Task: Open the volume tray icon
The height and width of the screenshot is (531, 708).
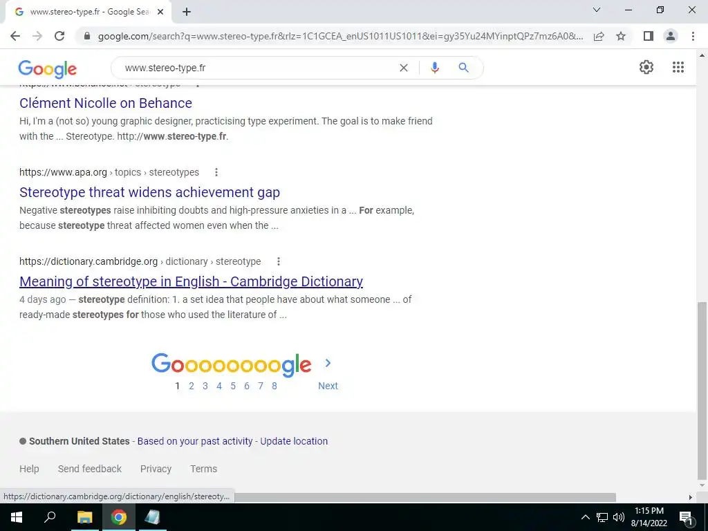Action: (619, 517)
